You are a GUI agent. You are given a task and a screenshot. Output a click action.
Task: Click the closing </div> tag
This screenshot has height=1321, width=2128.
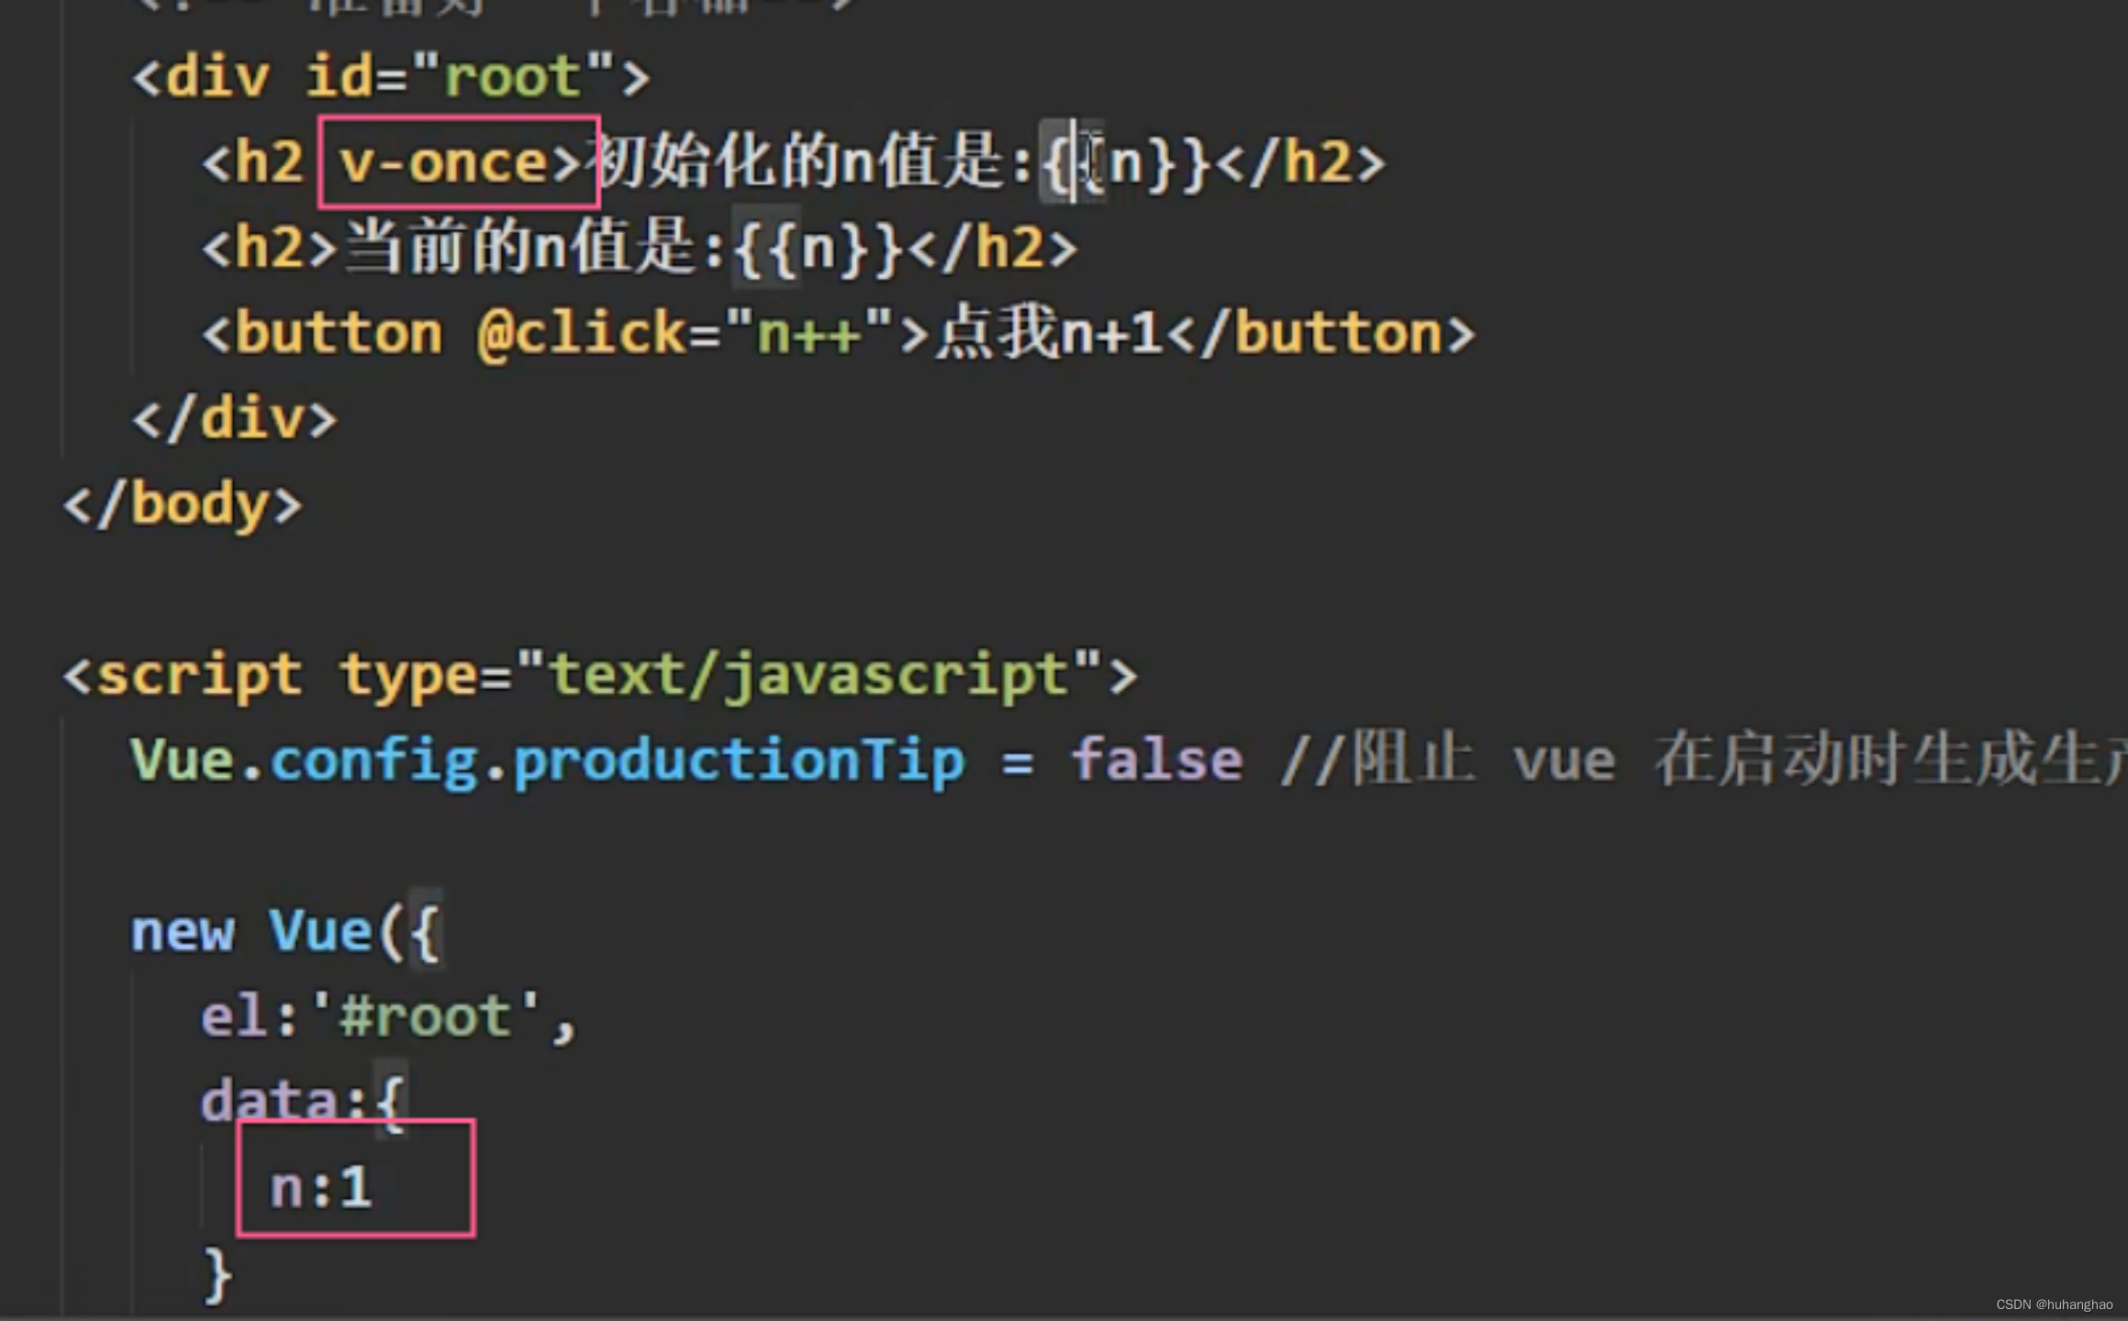click(235, 420)
